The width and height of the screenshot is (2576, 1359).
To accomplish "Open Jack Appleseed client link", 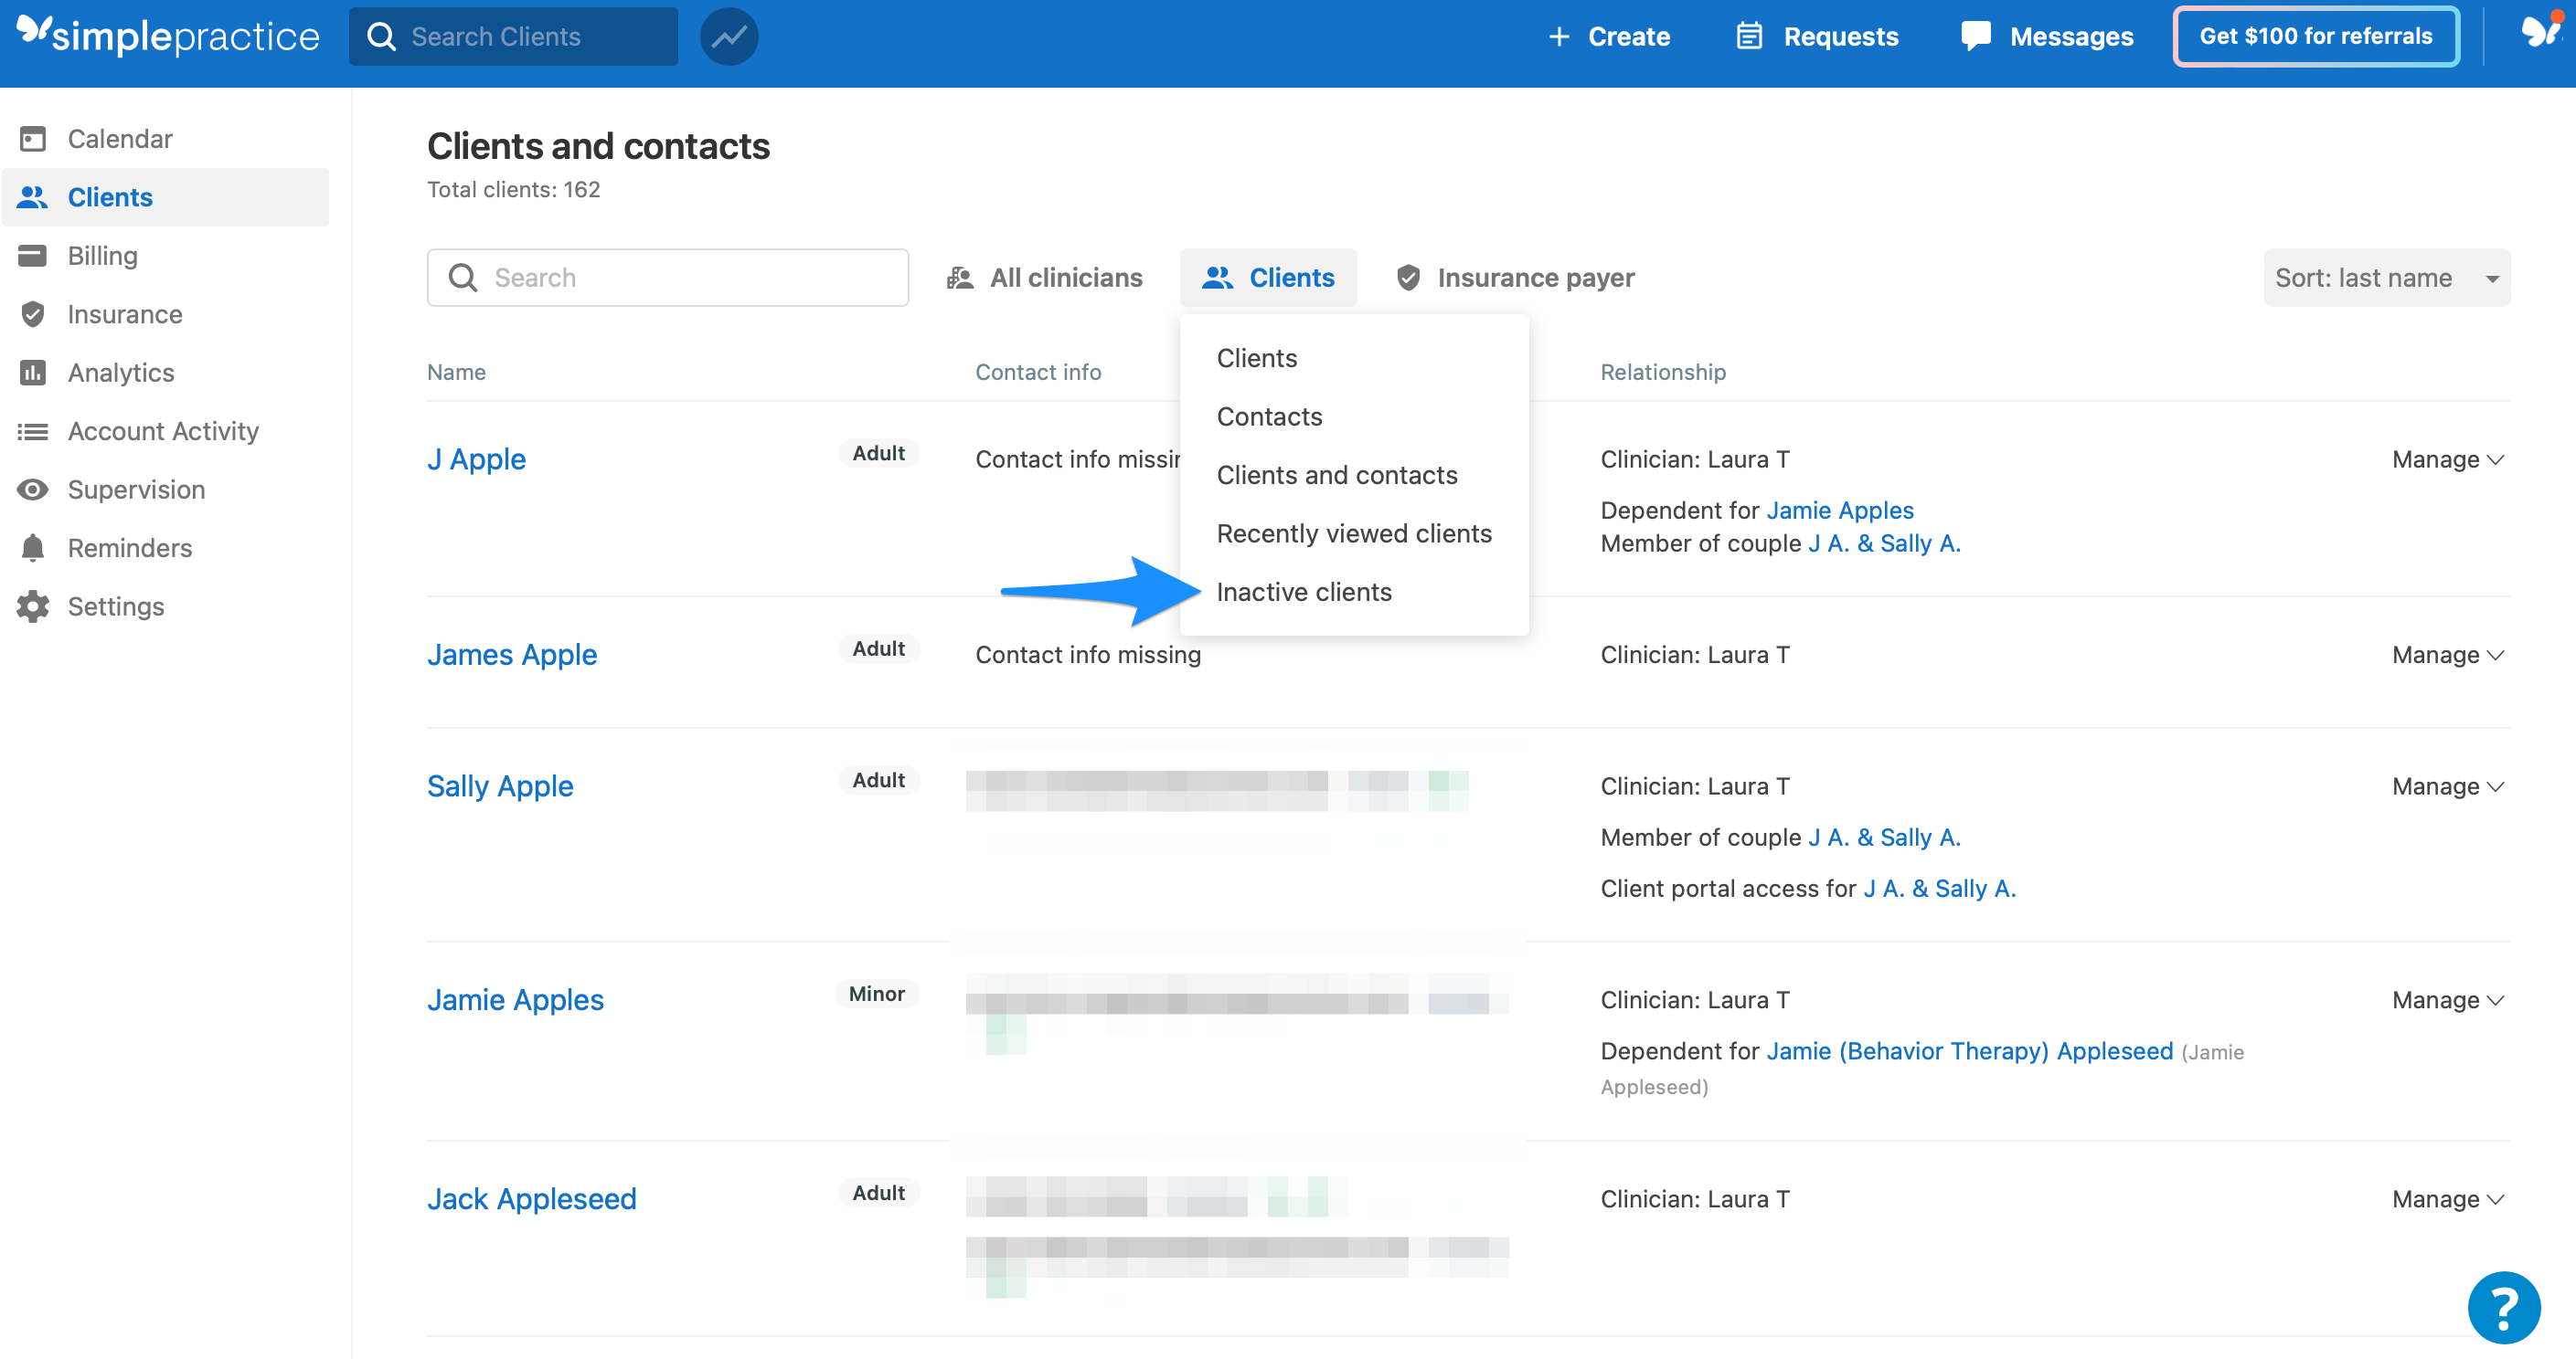I will pos(531,1198).
